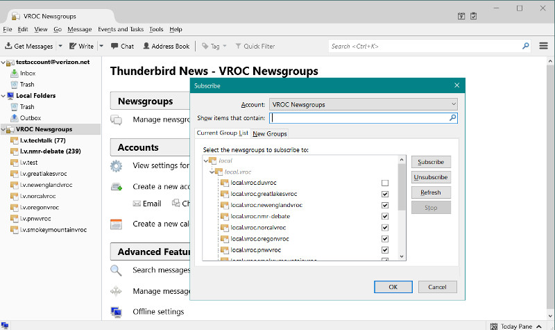Click the Email envelope icon
Image resolution: width=555 pixels, height=330 pixels.
(x=137, y=204)
